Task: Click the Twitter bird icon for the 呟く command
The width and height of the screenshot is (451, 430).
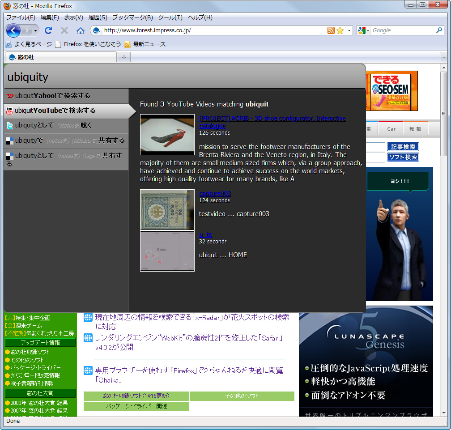Action: coord(9,125)
